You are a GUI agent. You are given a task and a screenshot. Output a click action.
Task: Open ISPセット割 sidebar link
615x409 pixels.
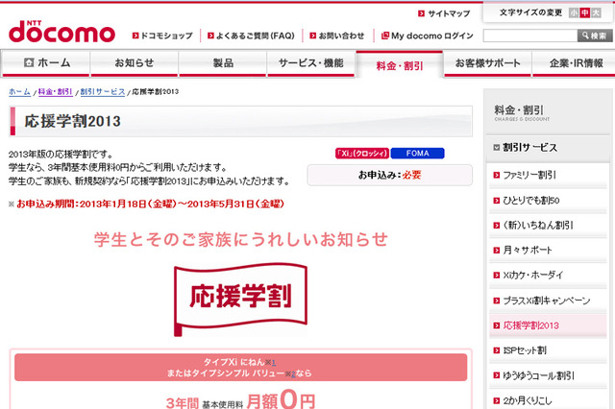tap(525, 350)
